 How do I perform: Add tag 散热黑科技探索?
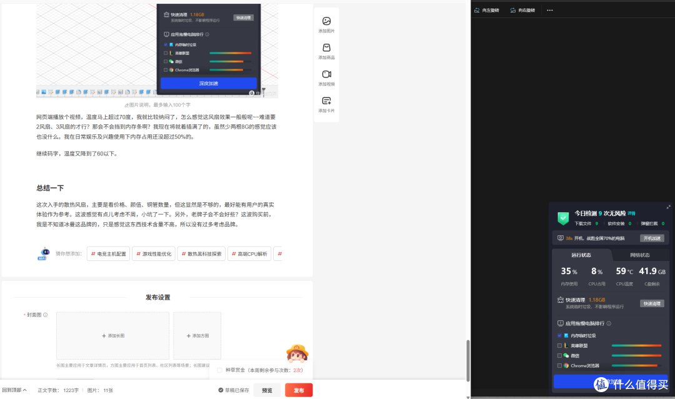coord(201,254)
